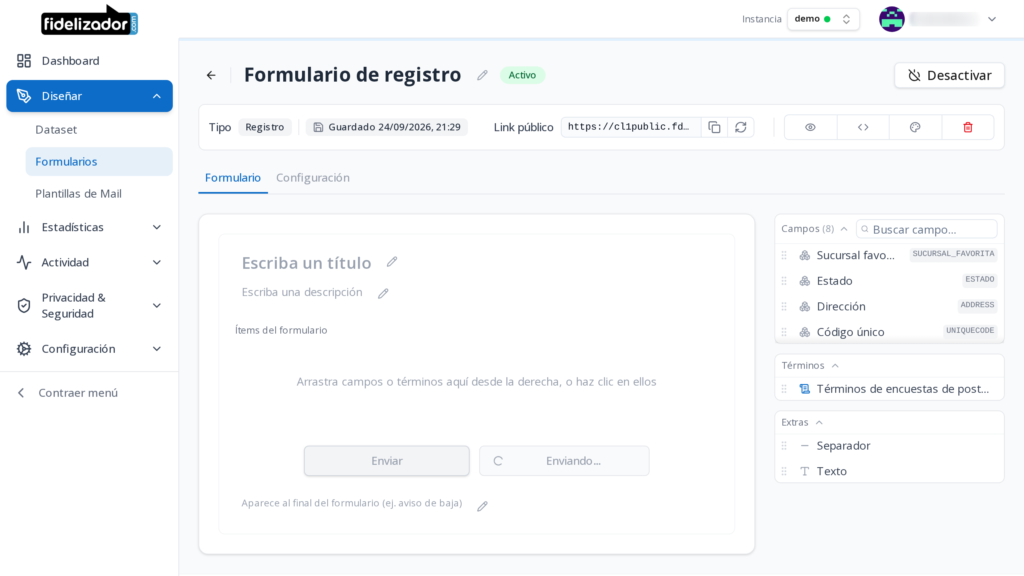Expand the Estadísticas menu
This screenshot has height=576, width=1024.
[x=90, y=227]
